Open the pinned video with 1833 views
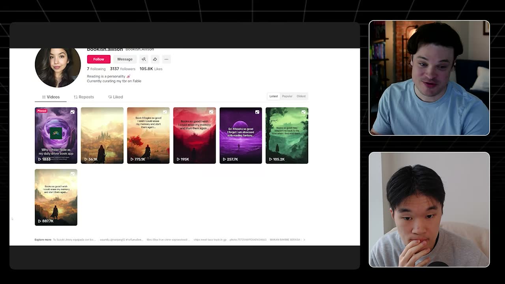505x284 pixels. [x=56, y=135]
